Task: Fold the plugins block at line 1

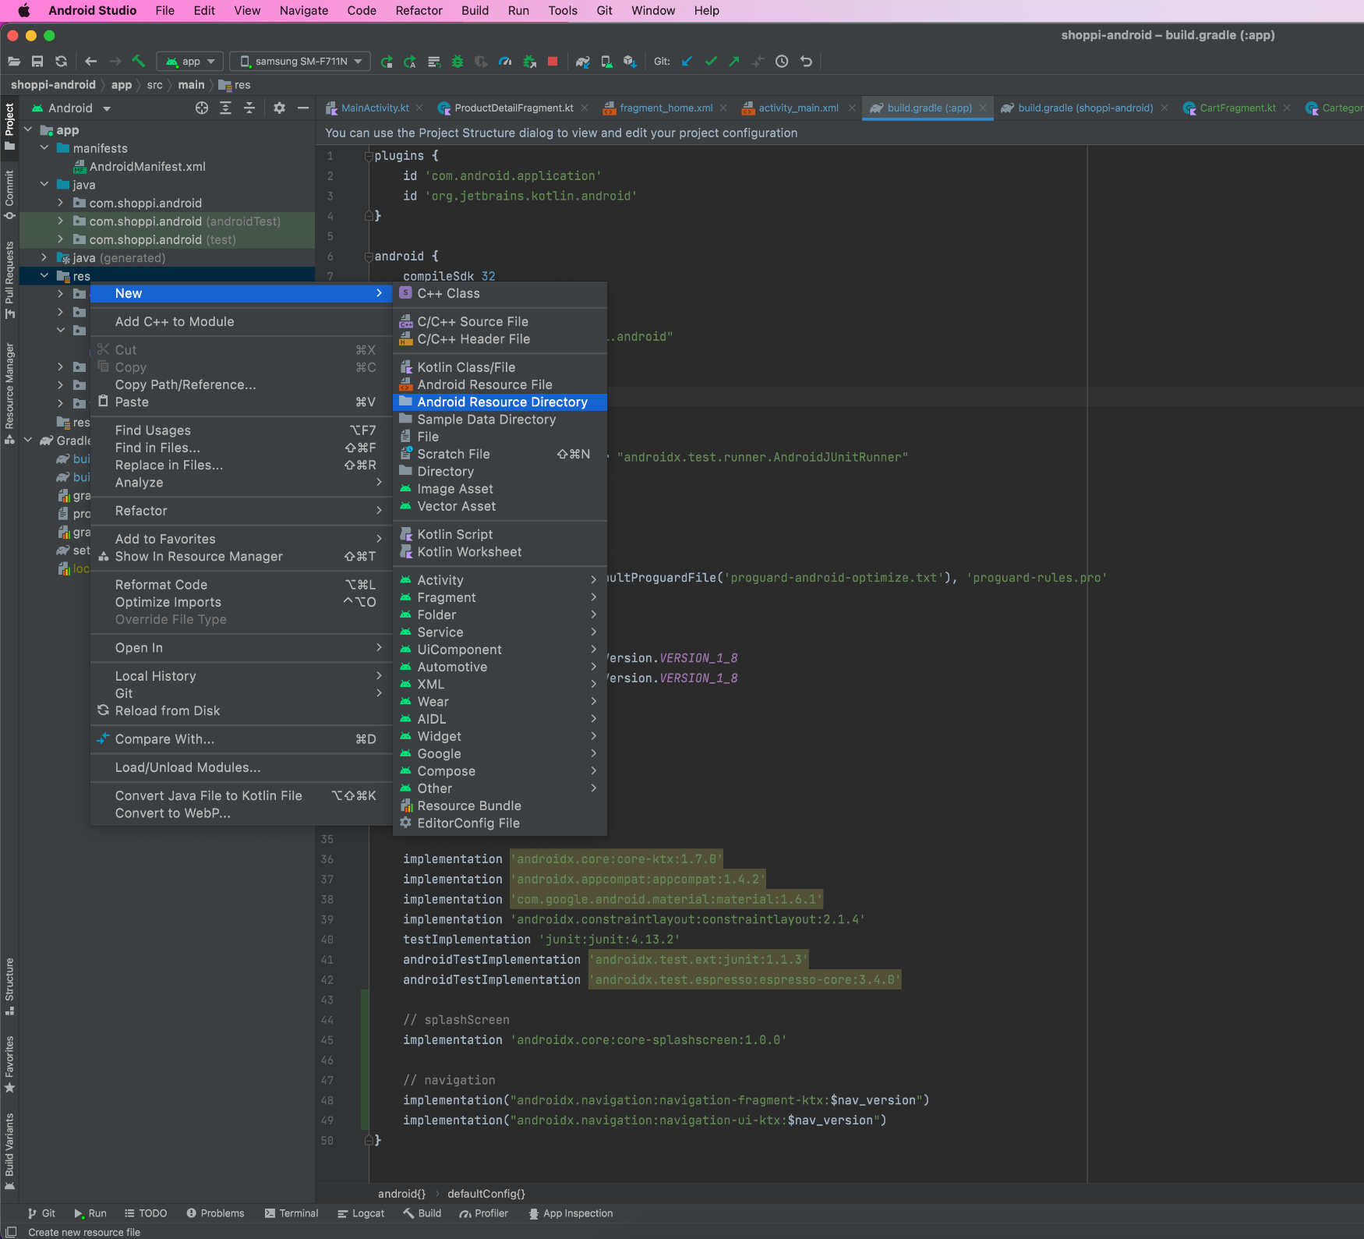Action: [368, 156]
